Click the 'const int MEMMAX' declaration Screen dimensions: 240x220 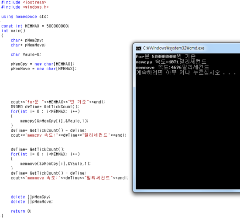(x=35, y=26)
